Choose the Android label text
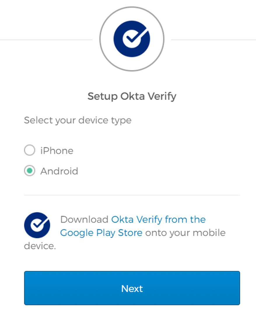Viewport: 256px width, 317px height. coord(59,171)
